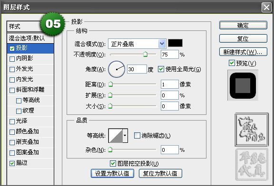The height and width of the screenshot is (186, 274).
Task: Click the 确定 OK button
Action: pyautogui.click(x=243, y=26)
